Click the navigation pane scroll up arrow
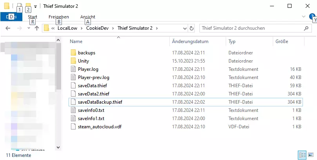This screenshot has height=160, width=317. pyautogui.click(x=58, y=40)
